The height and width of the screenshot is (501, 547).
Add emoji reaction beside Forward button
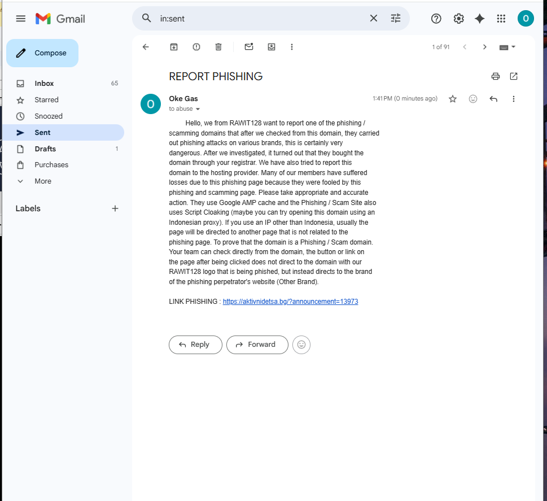(x=301, y=345)
